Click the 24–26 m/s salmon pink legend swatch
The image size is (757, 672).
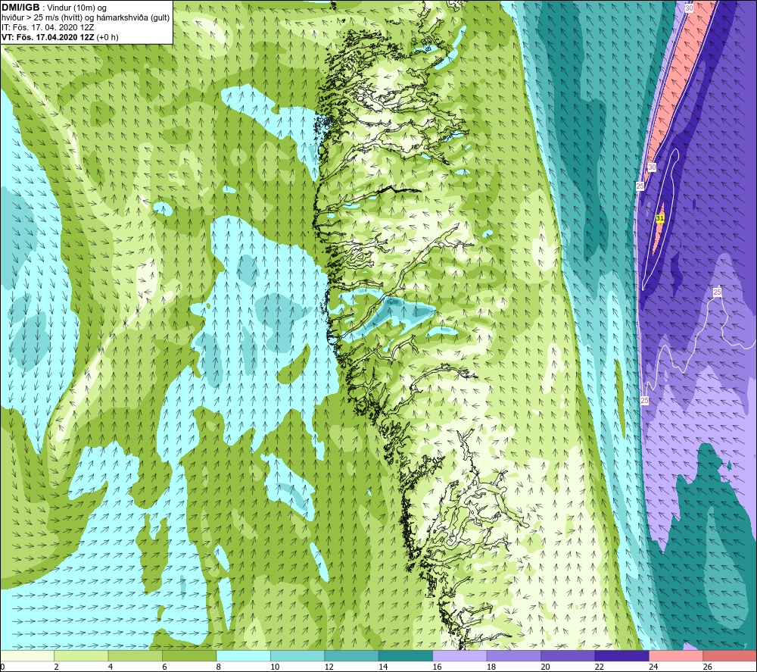point(676,655)
